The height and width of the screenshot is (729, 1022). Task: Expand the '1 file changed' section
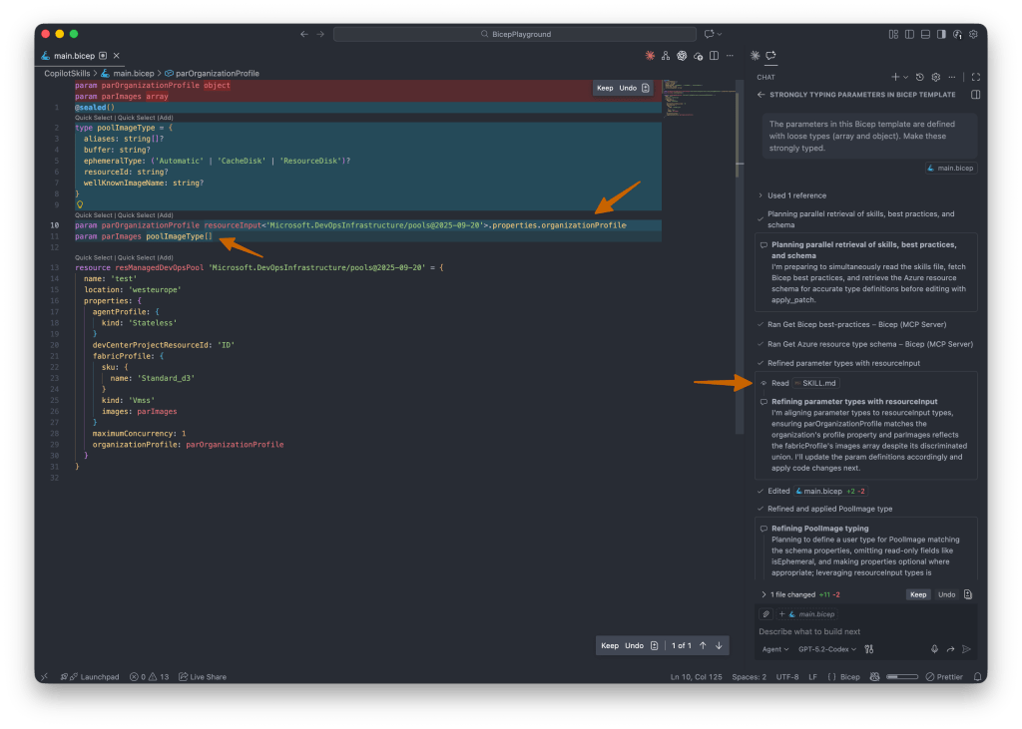(x=764, y=594)
